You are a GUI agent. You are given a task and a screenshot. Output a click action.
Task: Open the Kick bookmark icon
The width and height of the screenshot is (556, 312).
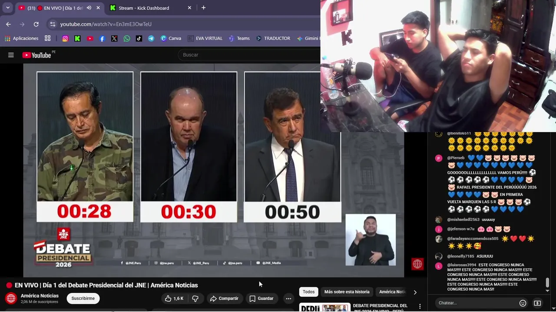77,39
